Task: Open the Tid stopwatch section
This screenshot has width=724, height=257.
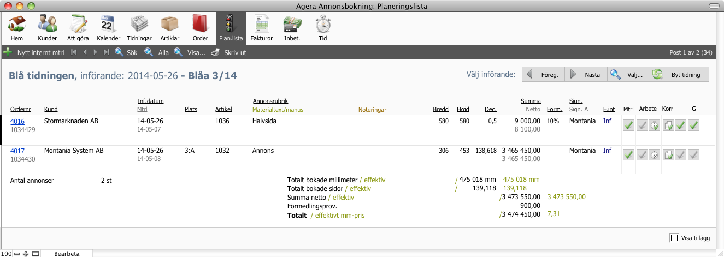Action: pyautogui.click(x=322, y=28)
